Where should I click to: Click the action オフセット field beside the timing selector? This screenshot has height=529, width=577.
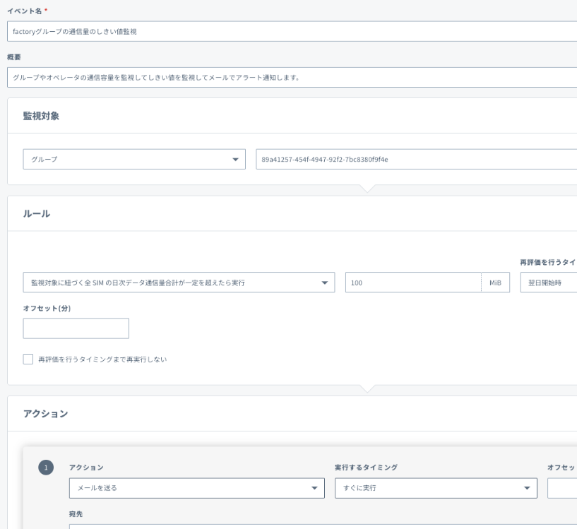point(561,488)
